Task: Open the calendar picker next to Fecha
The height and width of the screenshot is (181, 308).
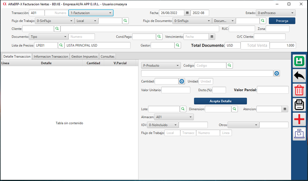Action: pyautogui.click(x=187, y=13)
